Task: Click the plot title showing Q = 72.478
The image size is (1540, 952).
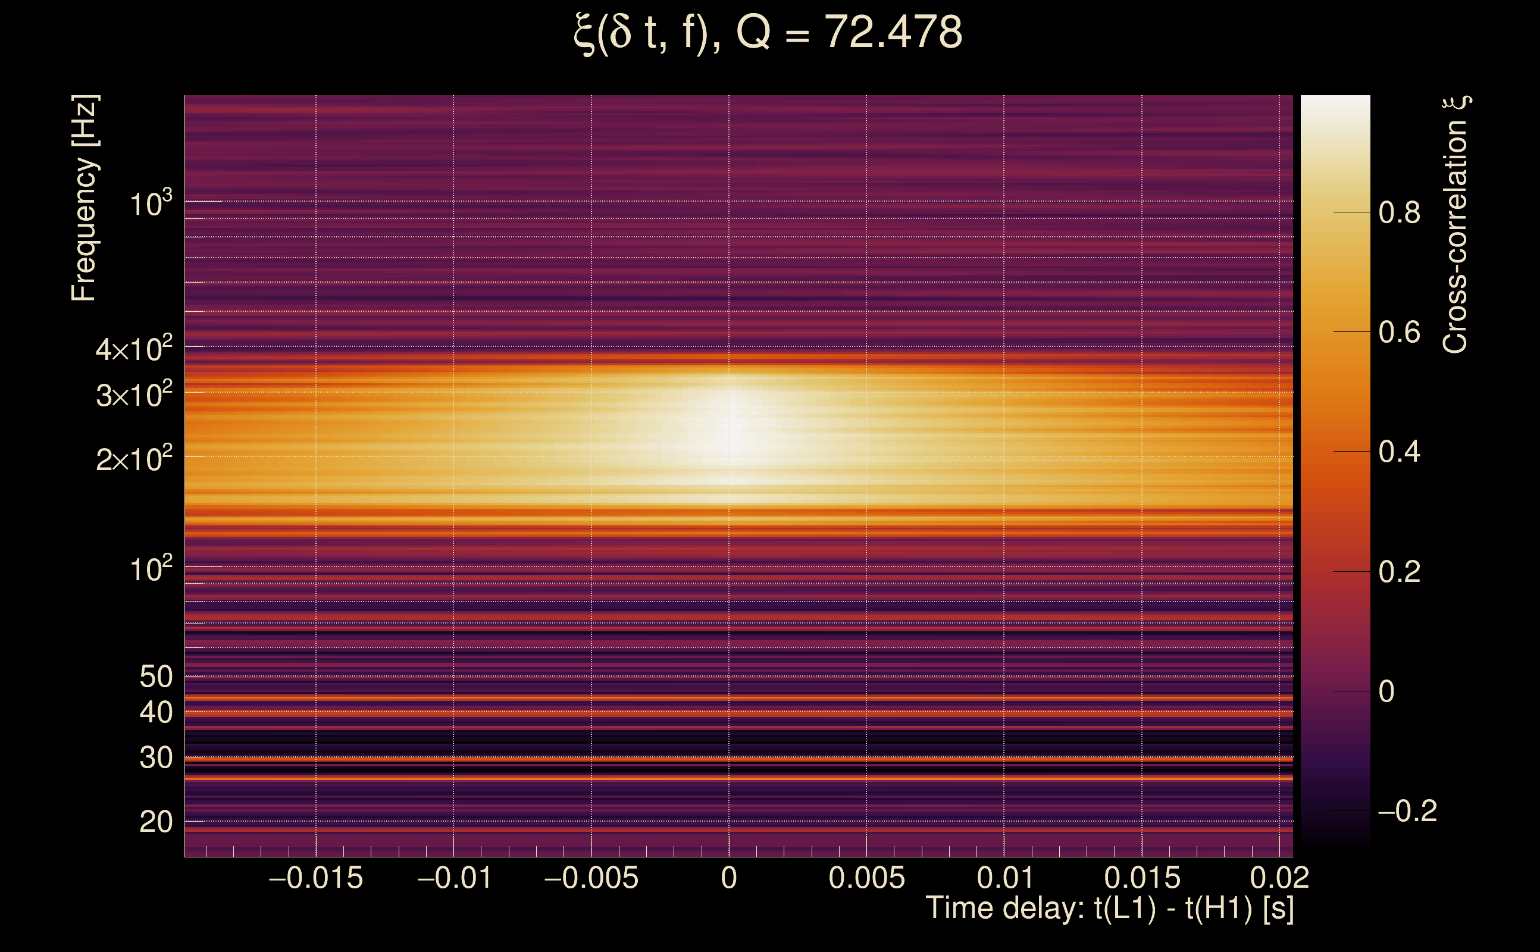Action: [x=768, y=33]
